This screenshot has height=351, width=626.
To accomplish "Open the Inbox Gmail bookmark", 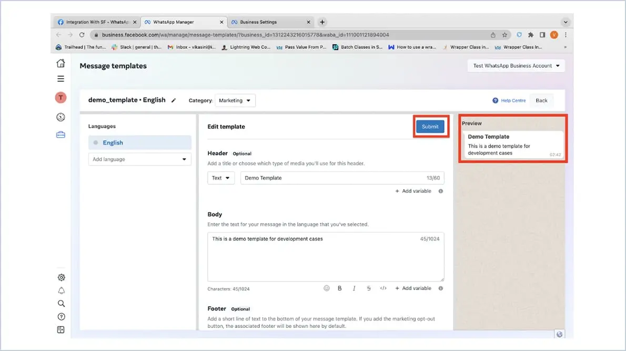I will tap(191, 47).
